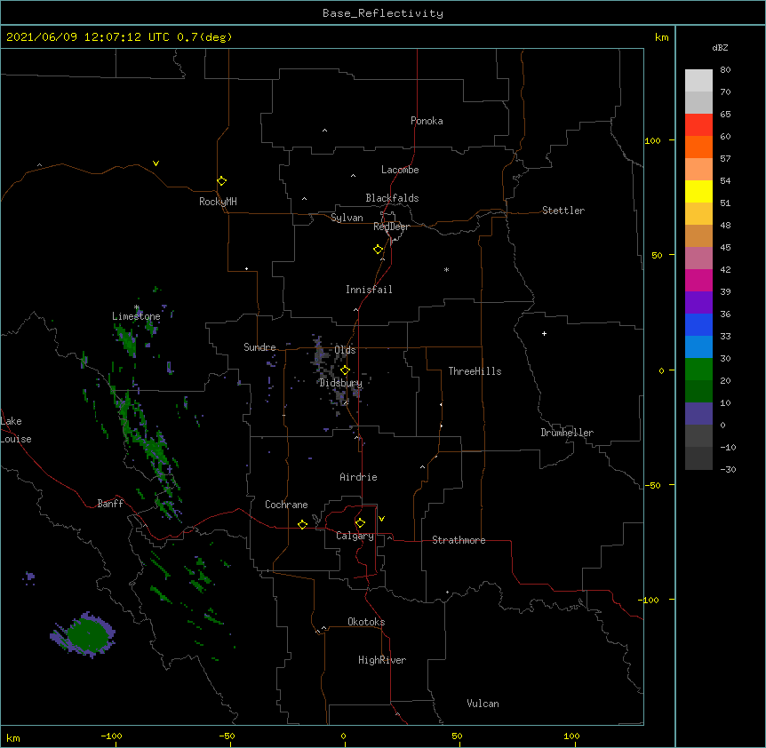The height and width of the screenshot is (748, 766).
Task: Click the magenta 42 dBZ legend swatch
Action: tap(698, 280)
